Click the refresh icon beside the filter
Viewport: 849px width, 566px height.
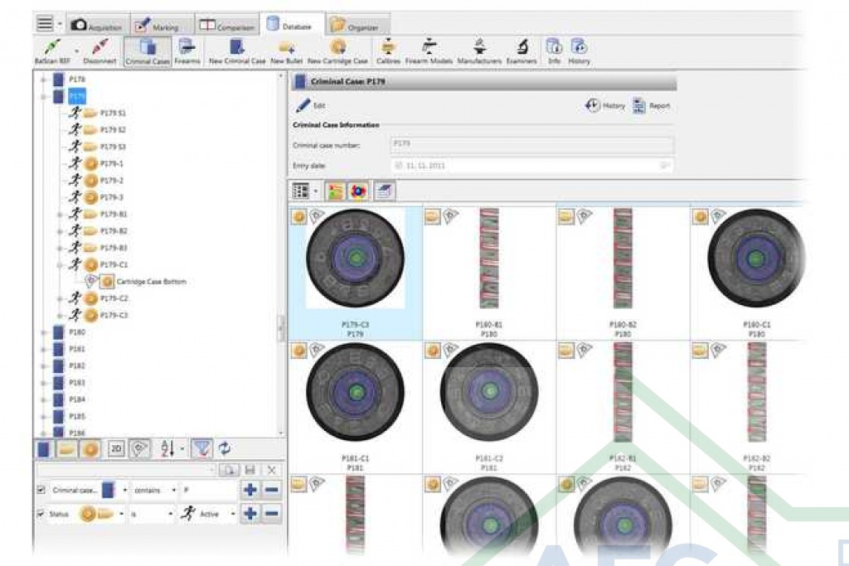click(x=224, y=448)
